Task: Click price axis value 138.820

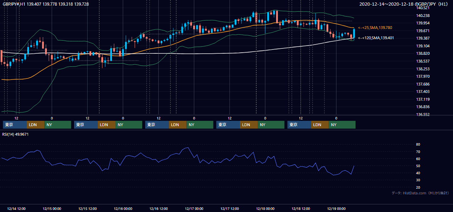Action: click(423, 53)
